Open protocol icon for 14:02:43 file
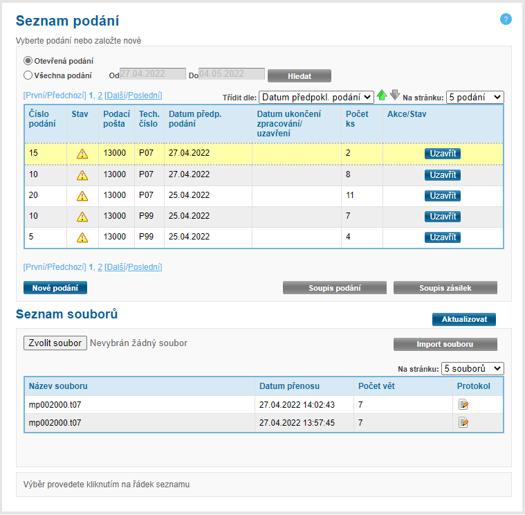The height and width of the screenshot is (515, 525). click(463, 404)
